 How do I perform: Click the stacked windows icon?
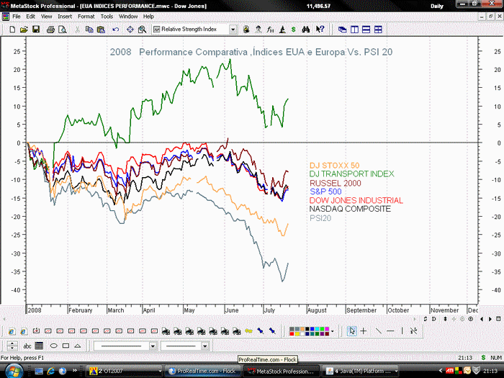click(x=366, y=30)
